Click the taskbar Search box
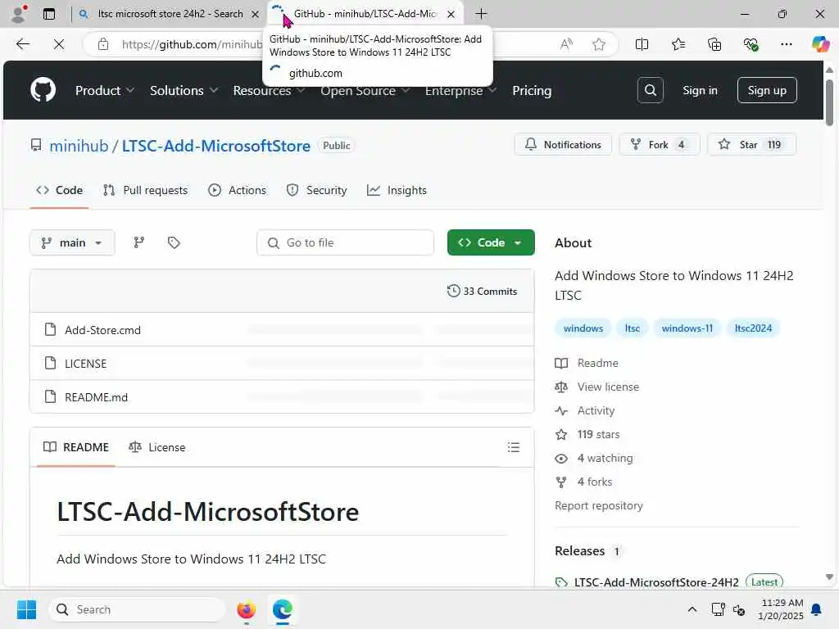This screenshot has width=839, height=629. coord(138,609)
